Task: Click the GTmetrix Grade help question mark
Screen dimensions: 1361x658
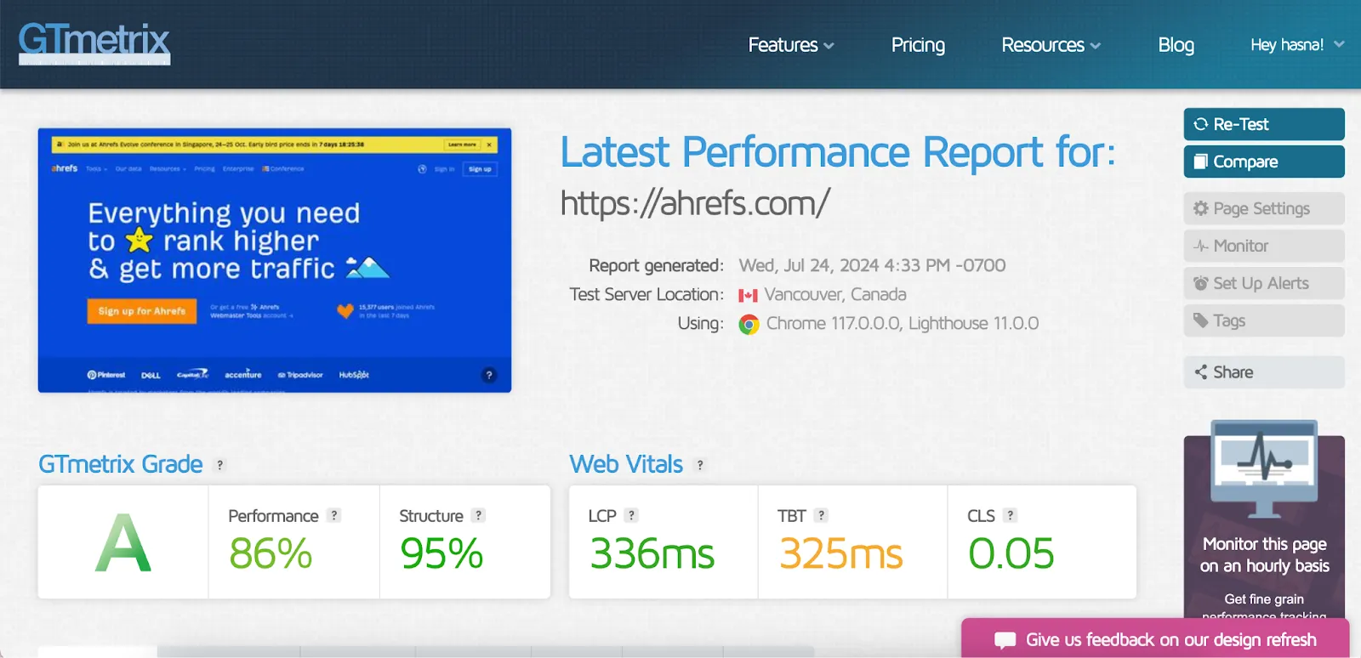Action: coord(220,465)
